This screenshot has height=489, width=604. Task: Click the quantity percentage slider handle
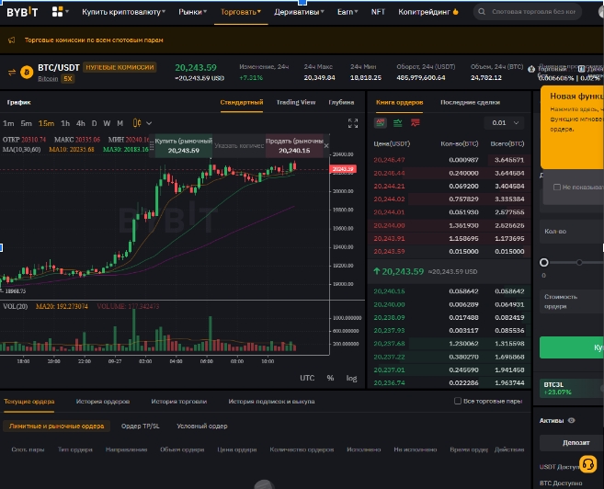coord(544,263)
